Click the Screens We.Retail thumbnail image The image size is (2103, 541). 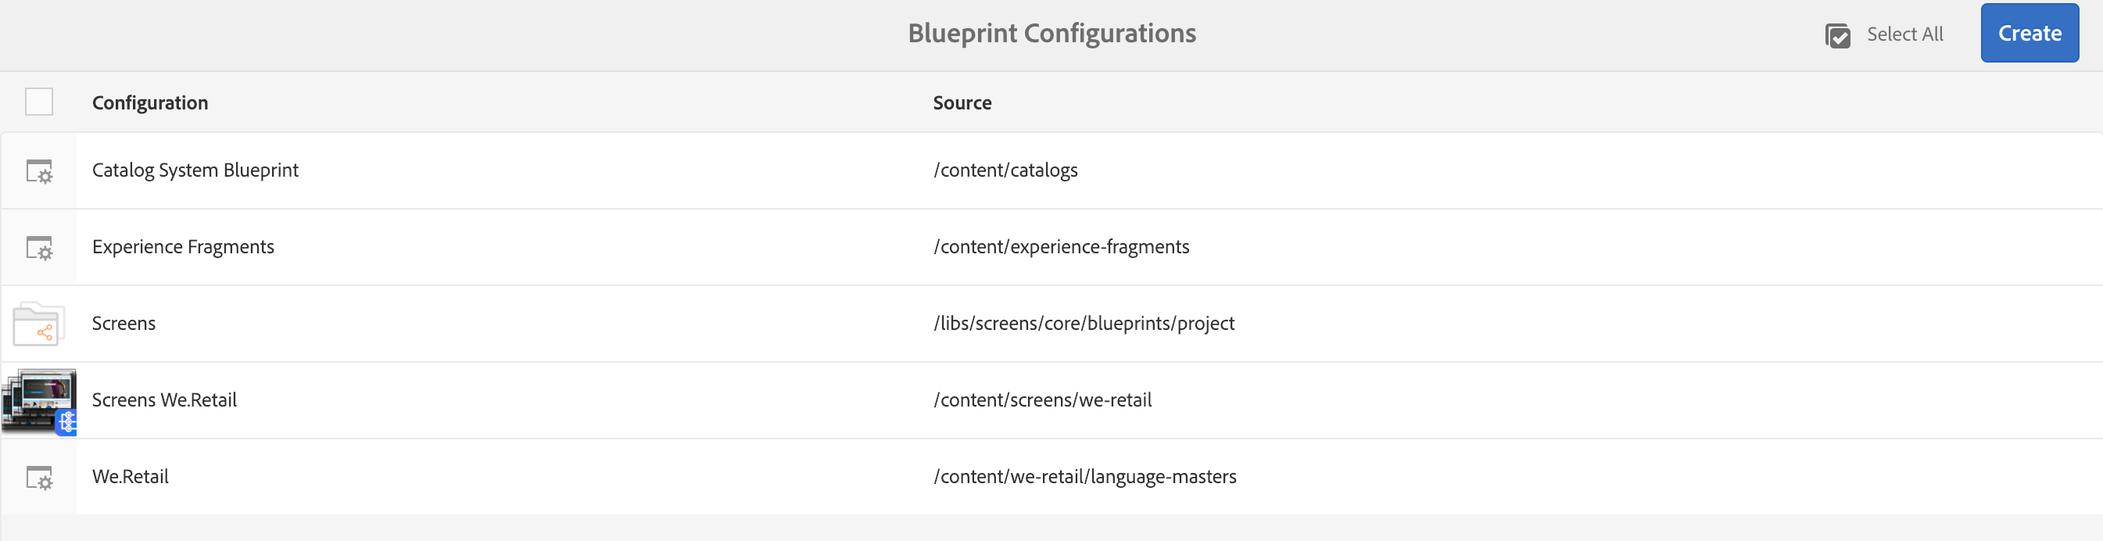[39, 400]
